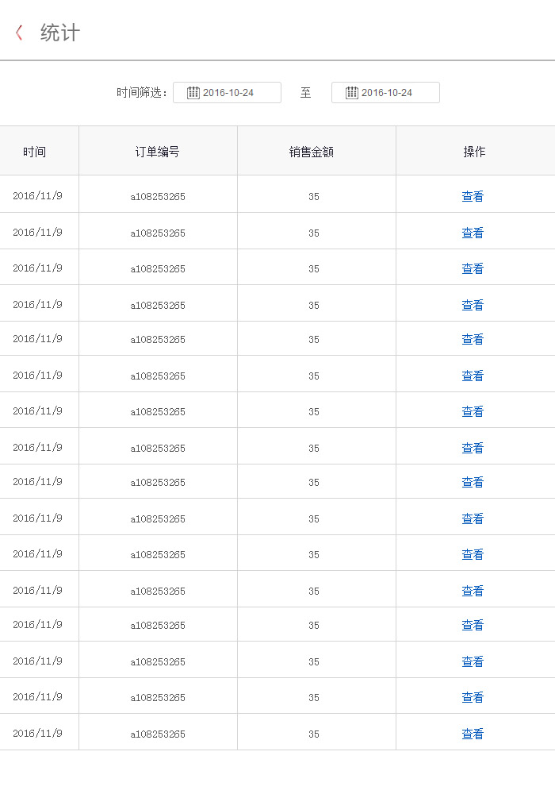
Task: Click 查看 in the fourth table row
Action: coord(473,306)
